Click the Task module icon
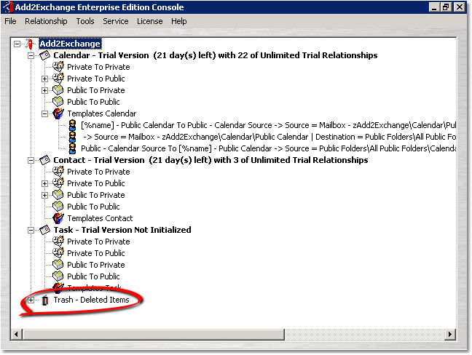Image resolution: width=472 pixels, height=355 pixels. point(45,230)
